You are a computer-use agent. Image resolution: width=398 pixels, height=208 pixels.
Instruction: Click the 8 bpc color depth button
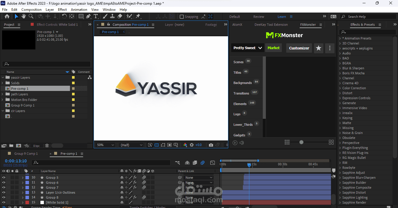click(x=37, y=145)
